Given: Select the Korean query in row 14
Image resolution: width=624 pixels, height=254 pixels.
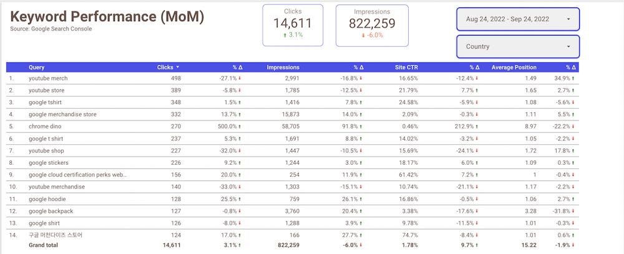Looking at the screenshot, I should [56, 235].
